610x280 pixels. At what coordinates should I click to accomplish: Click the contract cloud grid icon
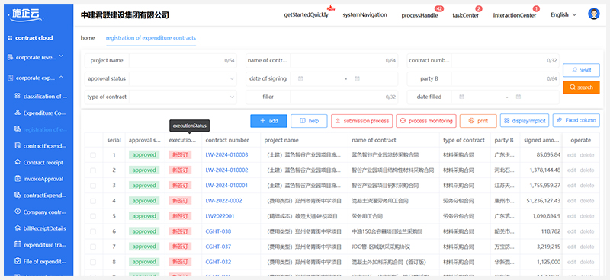[x=10, y=38]
